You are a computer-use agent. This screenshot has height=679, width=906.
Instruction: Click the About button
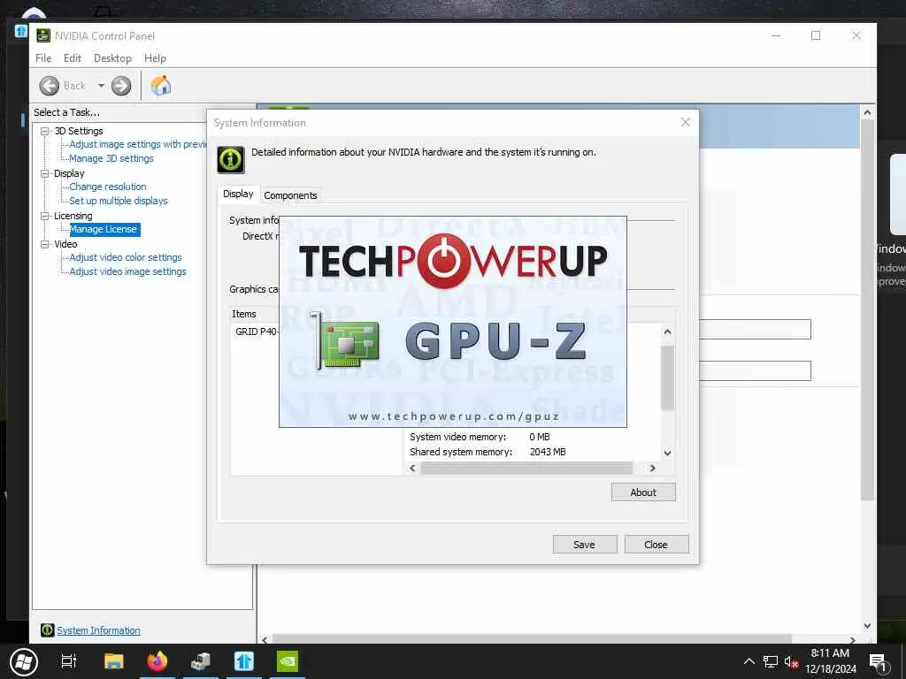point(643,492)
